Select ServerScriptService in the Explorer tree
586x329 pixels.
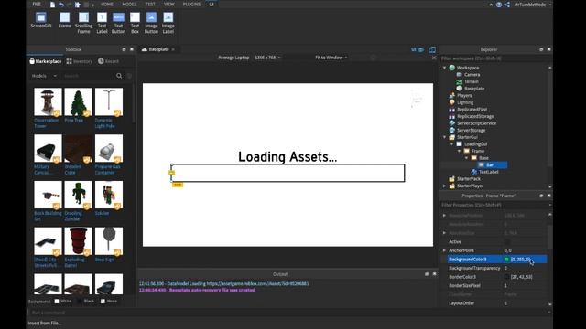click(x=476, y=123)
